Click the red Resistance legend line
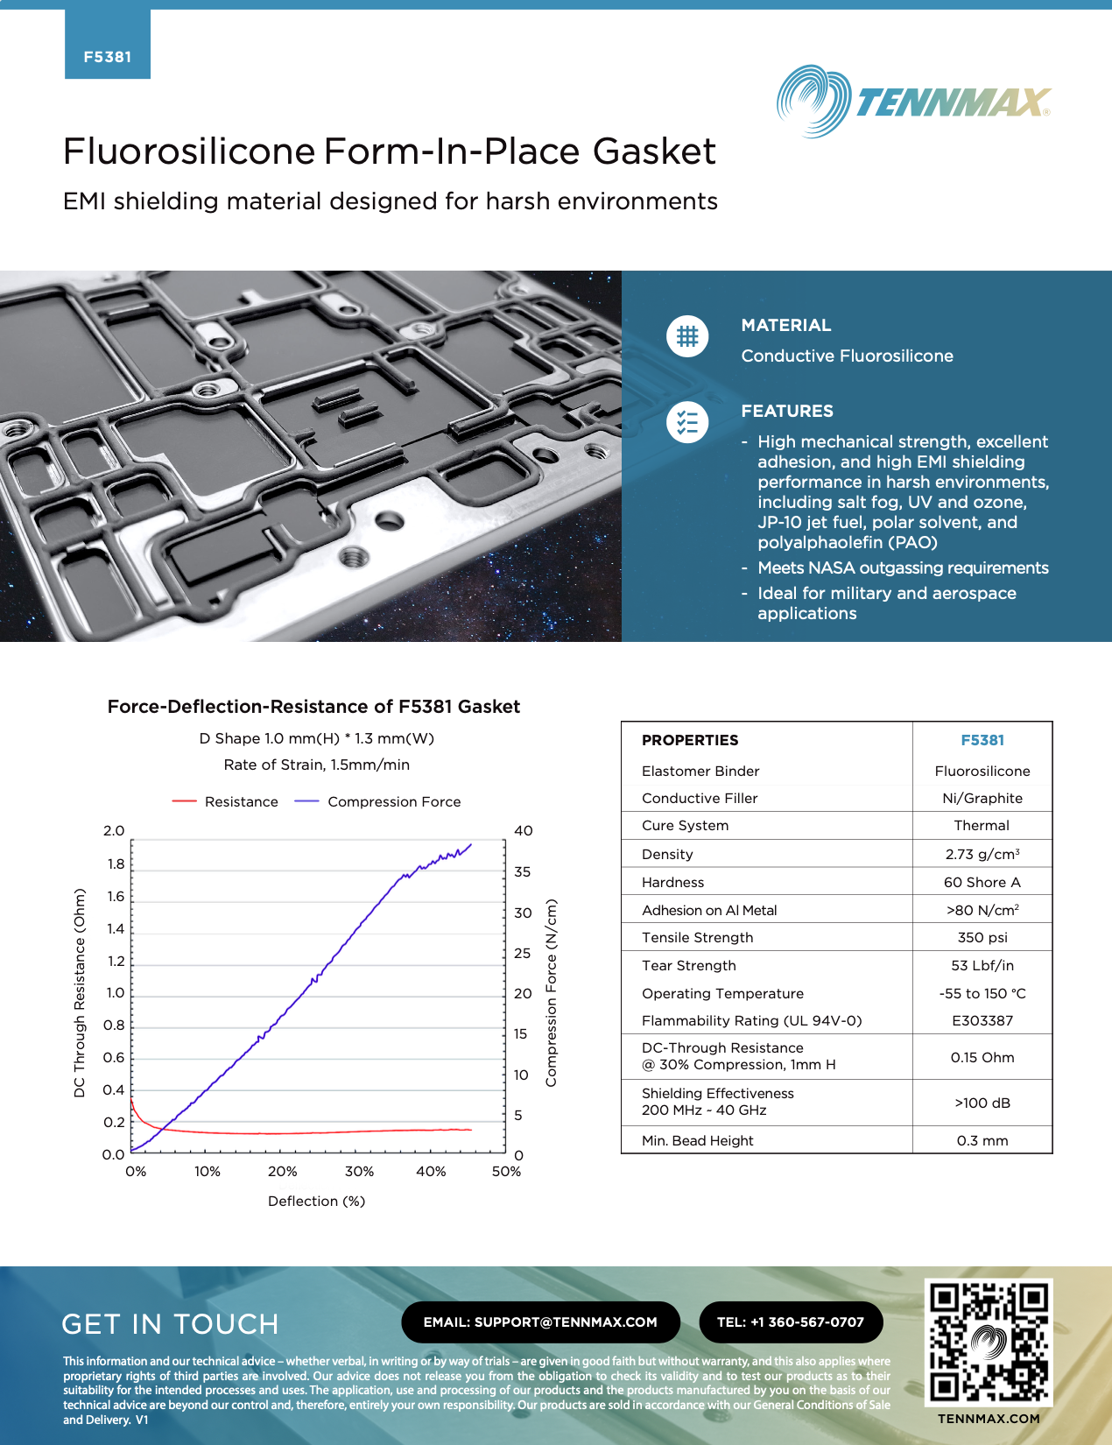This screenshot has width=1112, height=1445. (x=184, y=801)
